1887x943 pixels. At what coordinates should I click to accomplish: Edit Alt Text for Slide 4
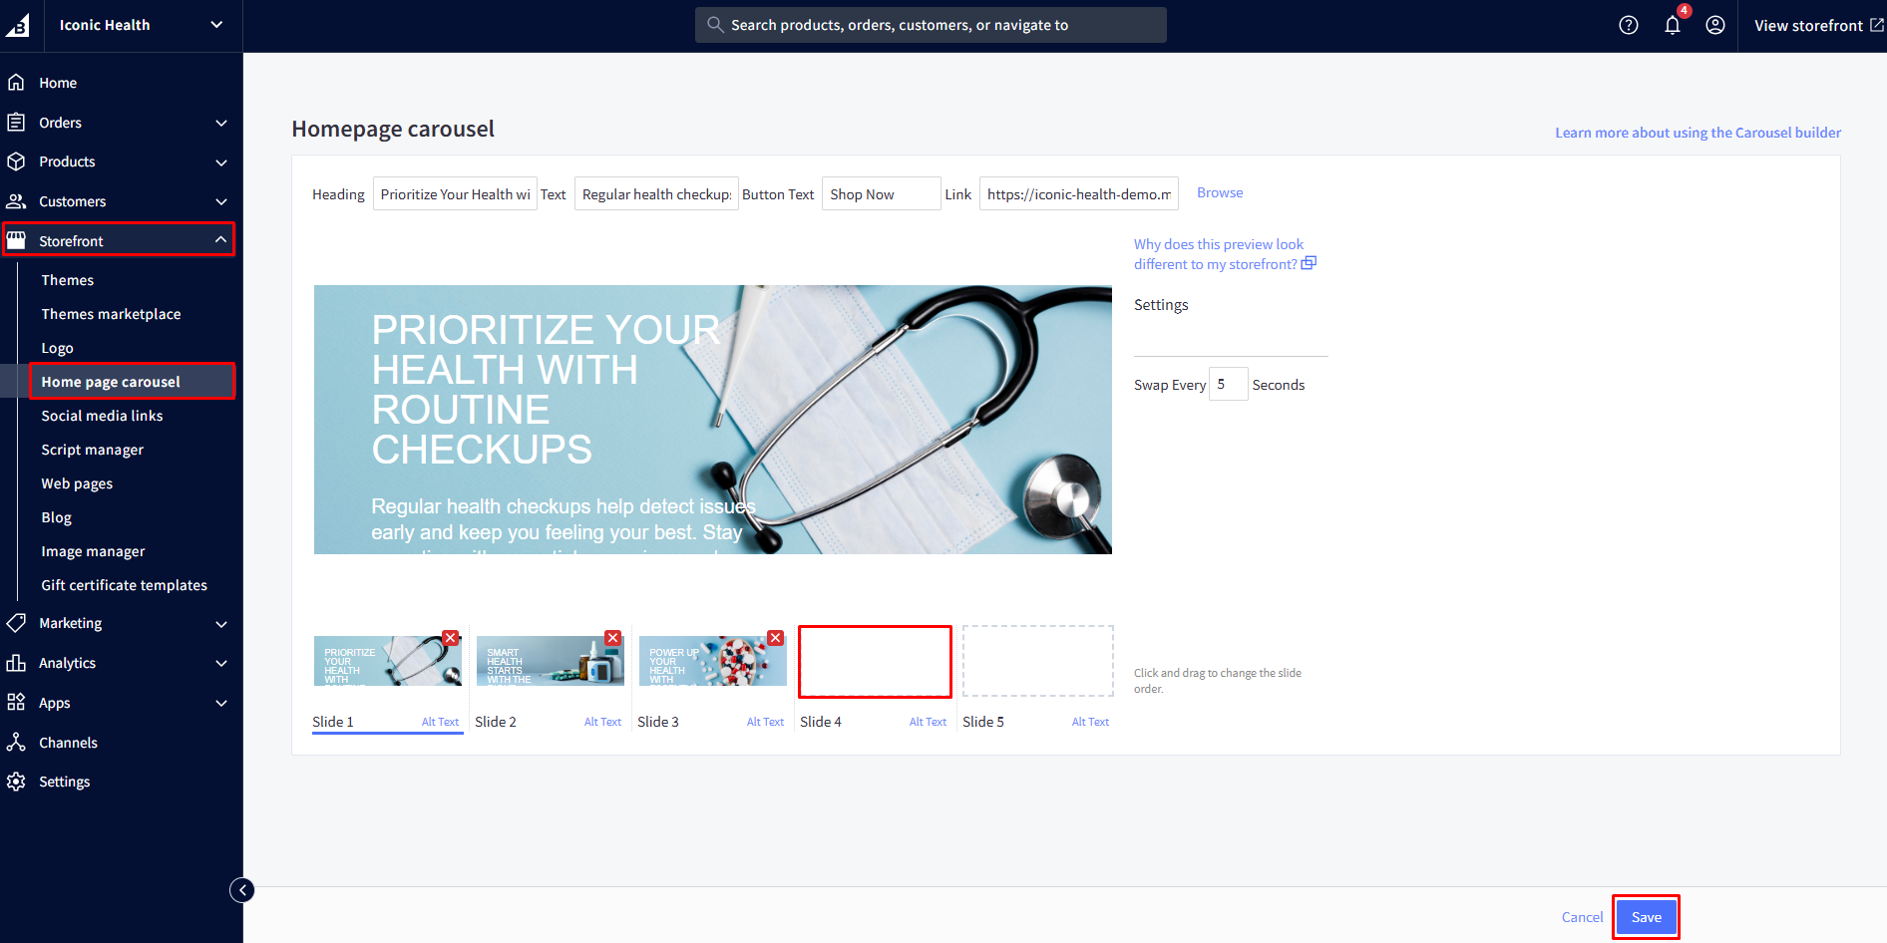click(x=927, y=722)
